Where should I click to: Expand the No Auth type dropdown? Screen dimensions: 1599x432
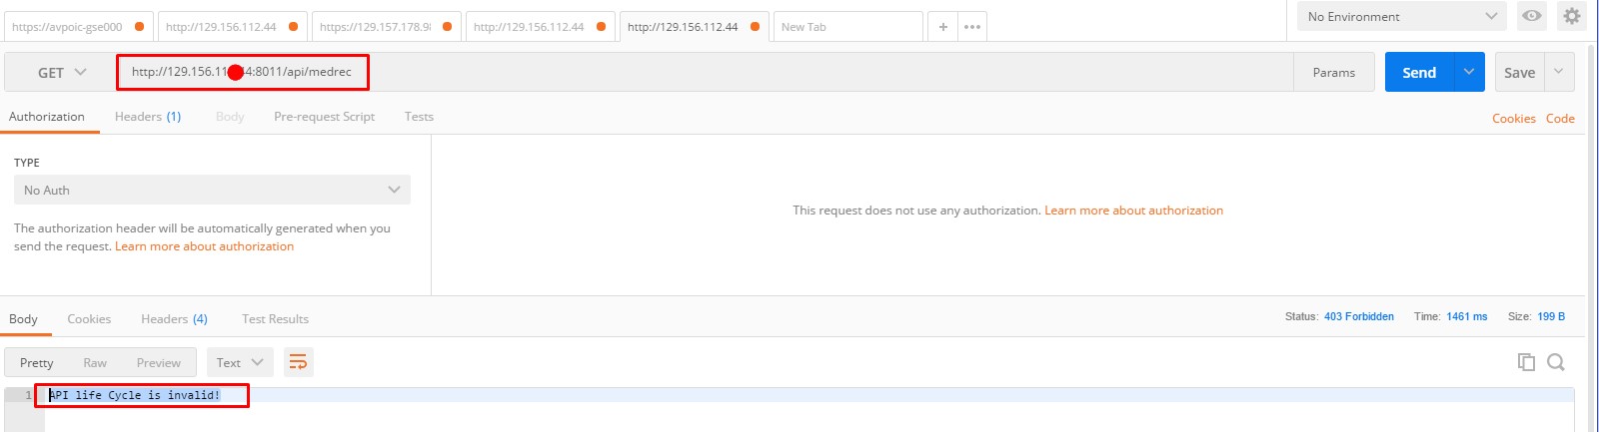click(x=212, y=190)
